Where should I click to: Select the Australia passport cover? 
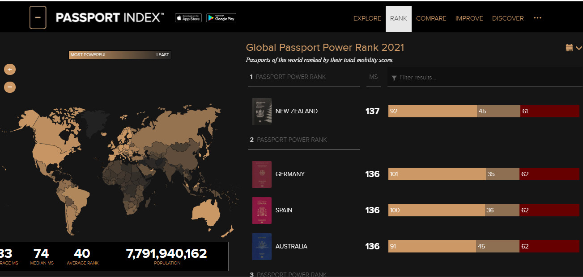262,246
